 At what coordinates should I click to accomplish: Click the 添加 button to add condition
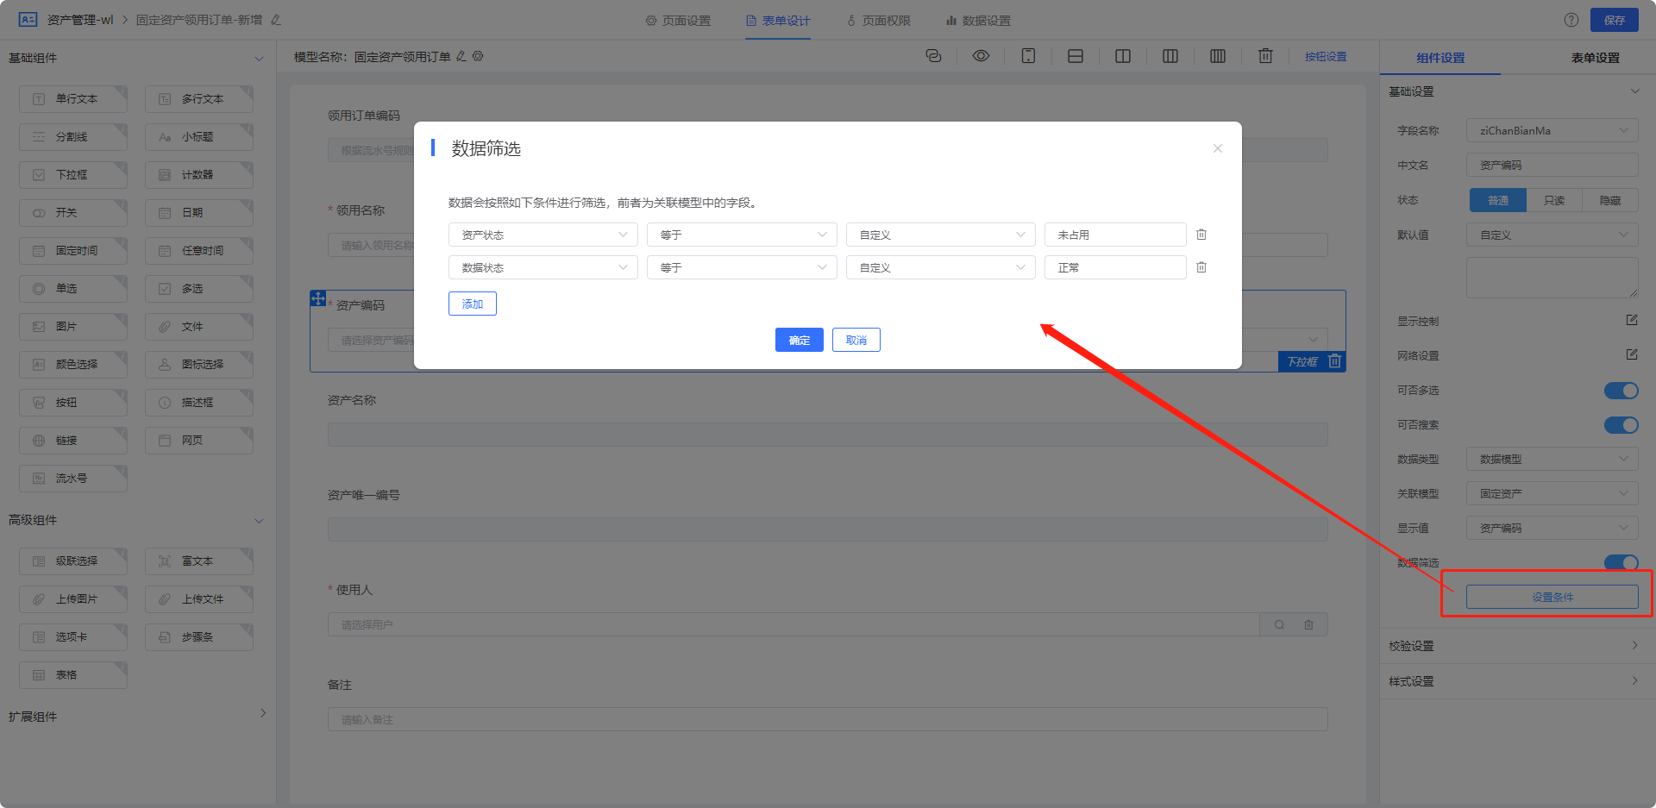tap(473, 304)
